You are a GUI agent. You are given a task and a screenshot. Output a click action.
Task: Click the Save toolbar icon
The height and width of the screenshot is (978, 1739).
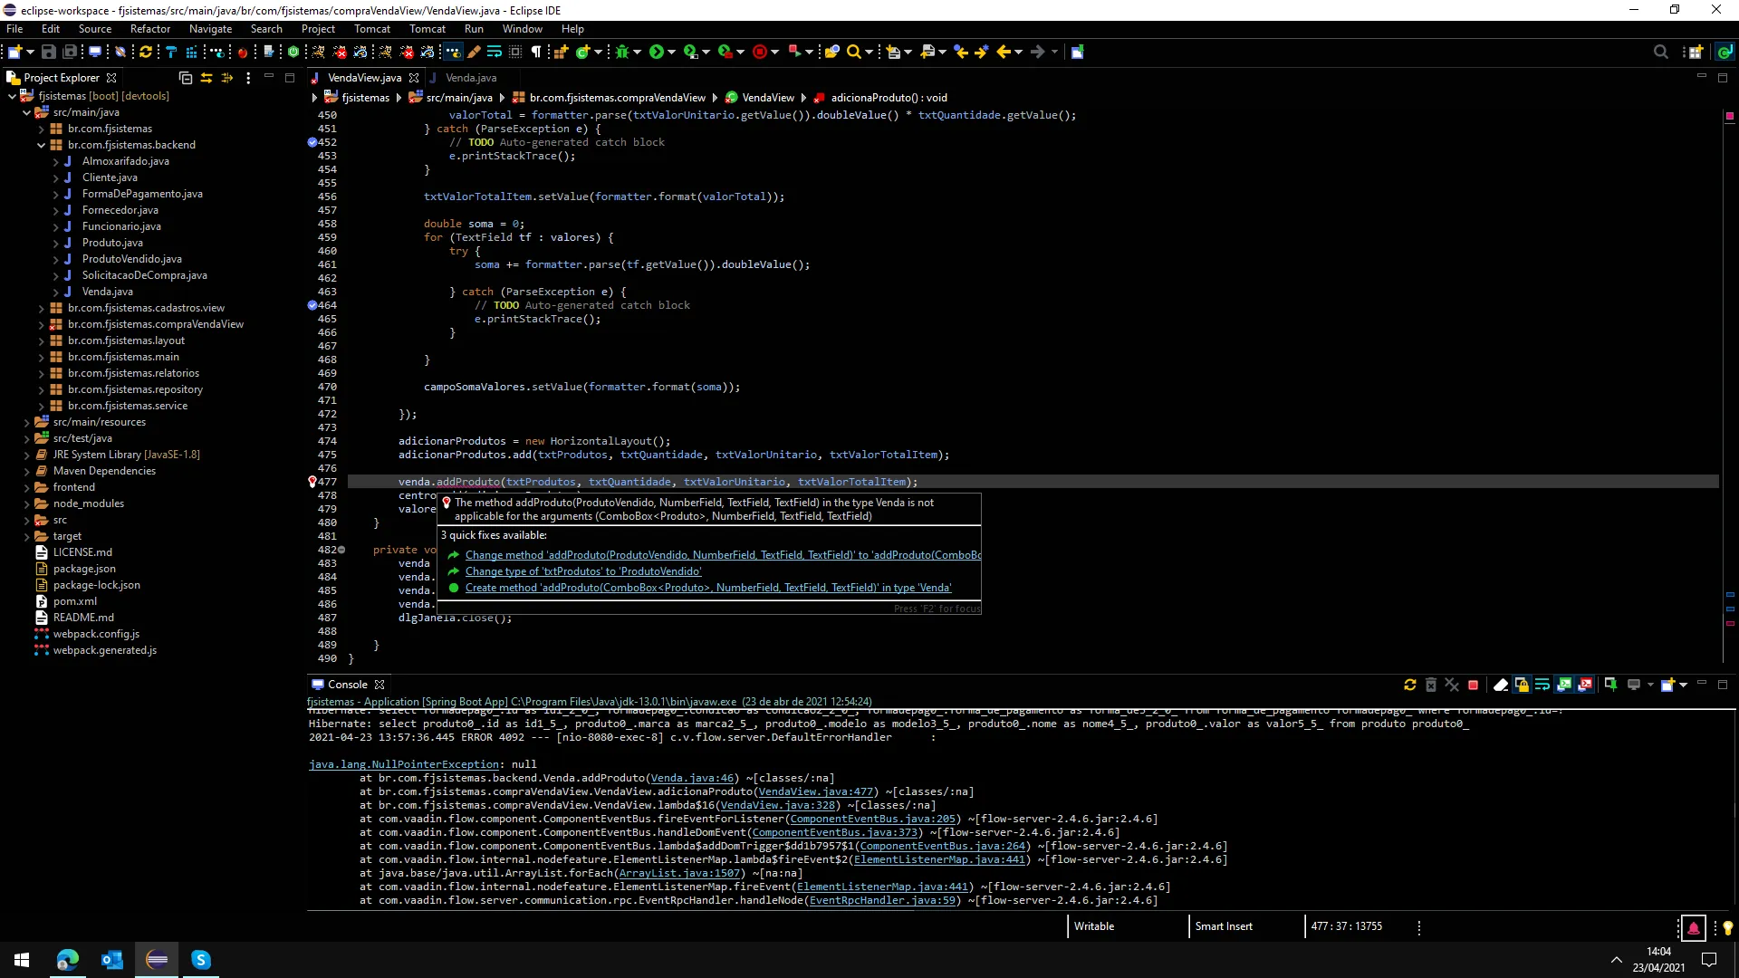click(49, 53)
